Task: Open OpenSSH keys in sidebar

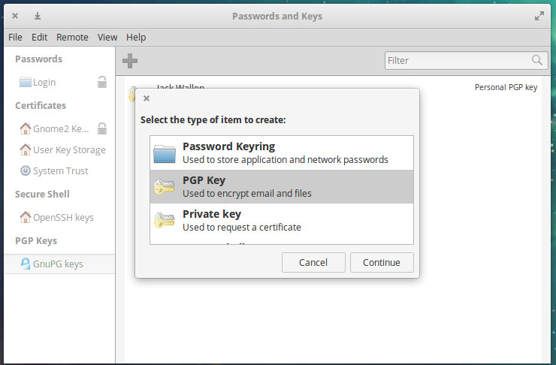Action: [x=63, y=218]
